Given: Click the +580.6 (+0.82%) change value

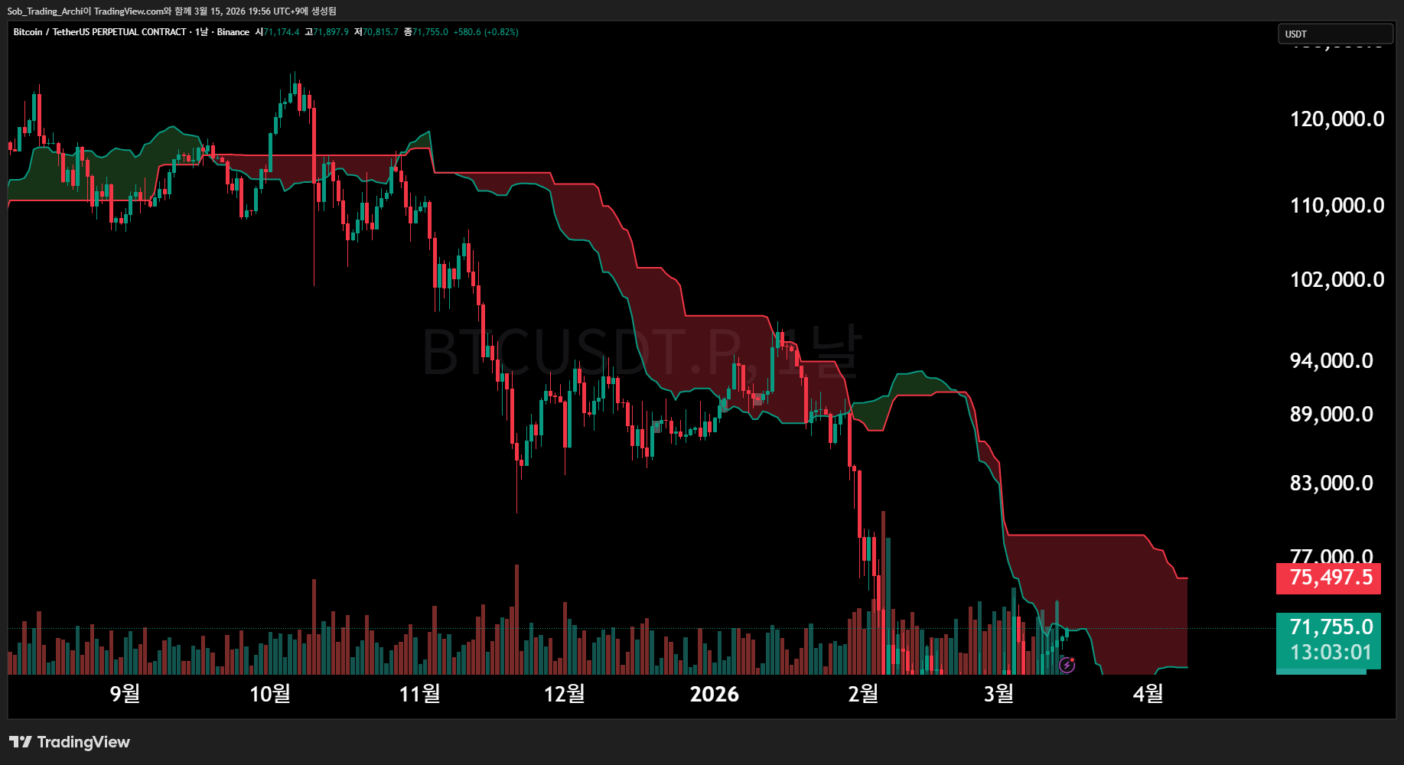Looking at the screenshot, I should pos(486,32).
